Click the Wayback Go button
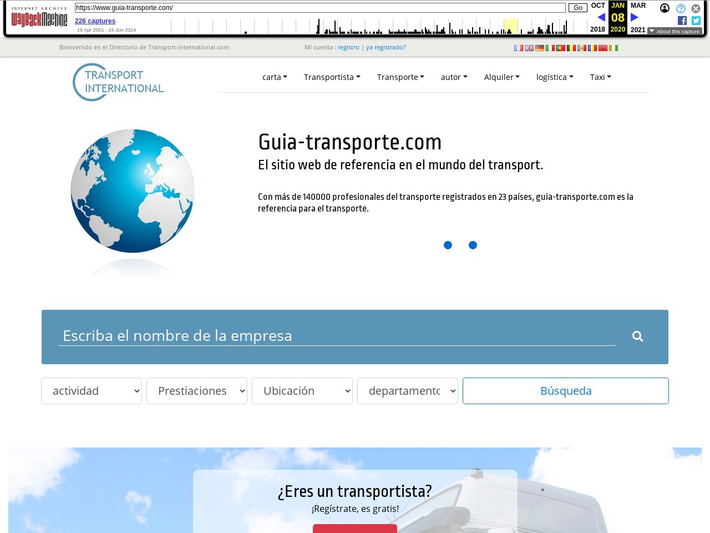The height and width of the screenshot is (533, 710). [577, 8]
